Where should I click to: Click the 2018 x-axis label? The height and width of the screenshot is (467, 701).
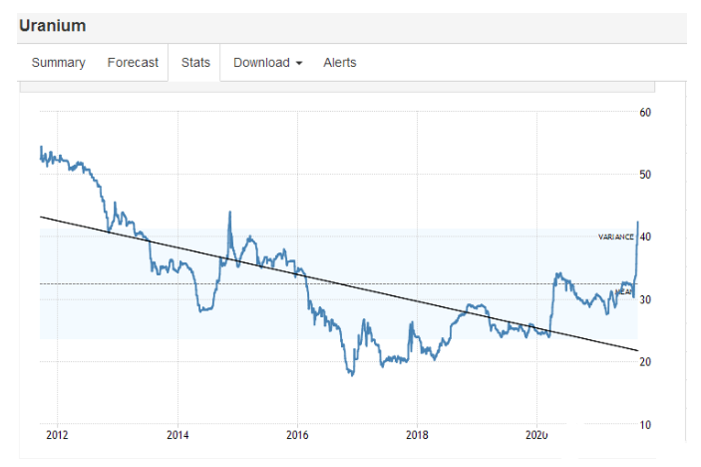click(x=417, y=436)
